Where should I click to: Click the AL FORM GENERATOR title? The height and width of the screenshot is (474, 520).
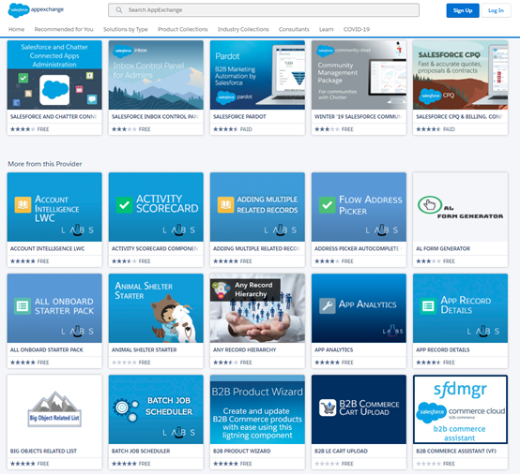click(443, 248)
